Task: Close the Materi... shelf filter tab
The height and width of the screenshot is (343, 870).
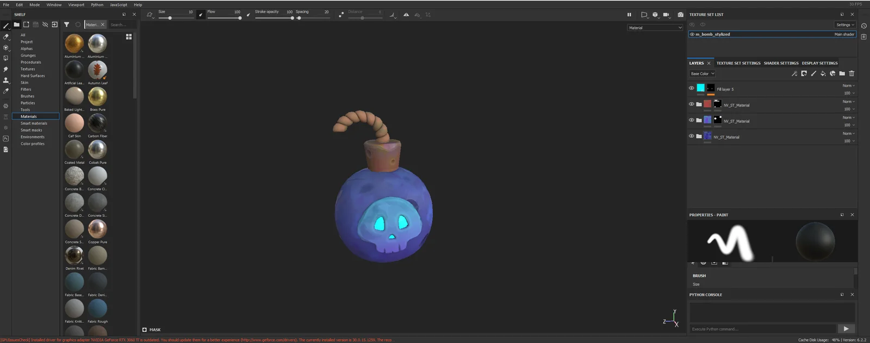Action: click(x=102, y=24)
